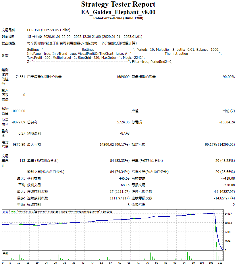
Task: Select the 总净盈利 -9879.89 value
Action: tap(18, 122)
